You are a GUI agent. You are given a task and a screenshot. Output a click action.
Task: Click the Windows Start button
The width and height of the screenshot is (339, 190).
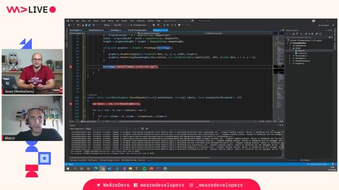point(68,169)
